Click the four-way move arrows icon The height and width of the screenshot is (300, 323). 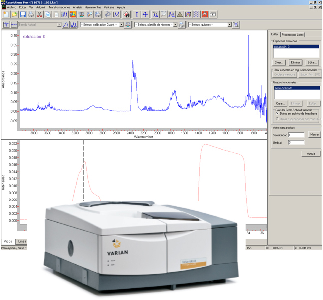tap(145, 14)
